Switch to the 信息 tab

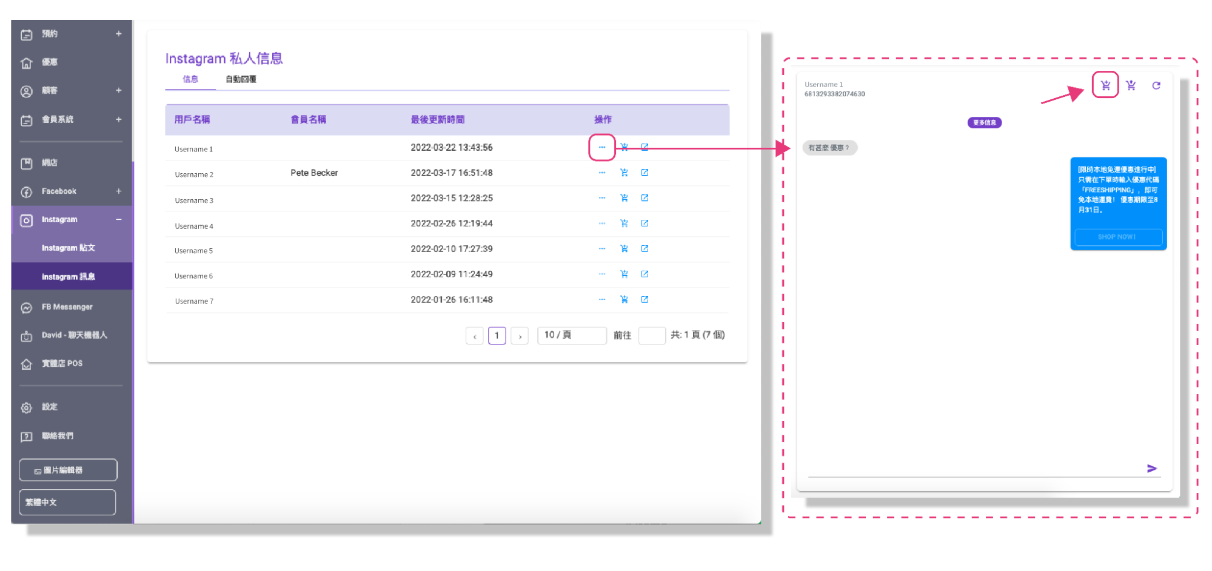point(190,79)
